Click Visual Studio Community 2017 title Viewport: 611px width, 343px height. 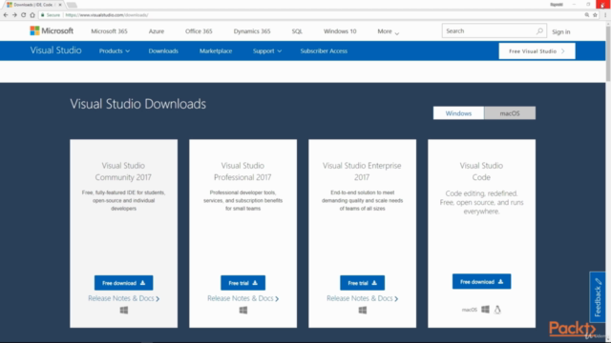coord(123,171)
